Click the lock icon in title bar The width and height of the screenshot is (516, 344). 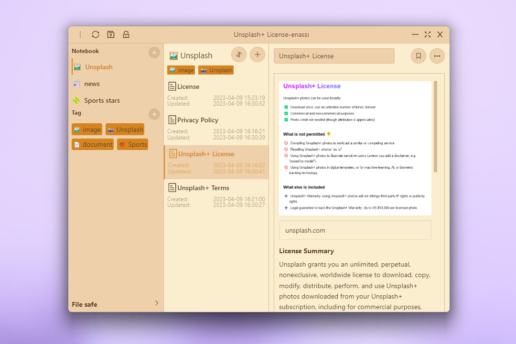[x=126, y=34]
